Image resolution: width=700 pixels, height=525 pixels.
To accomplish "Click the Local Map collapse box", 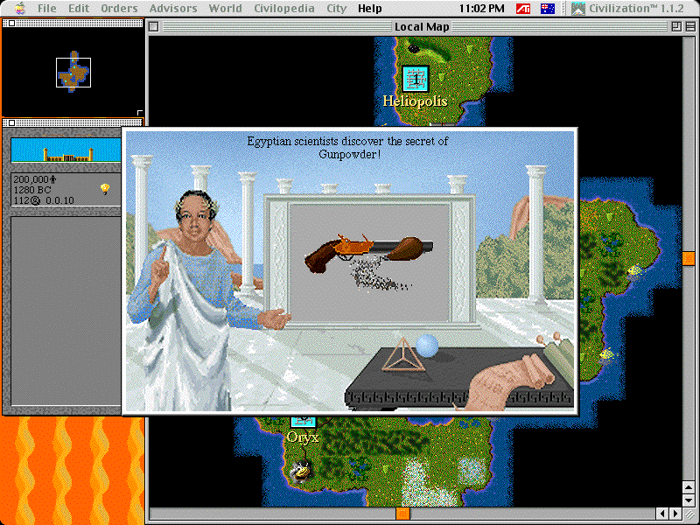I will pyautogui.click(x=690, y=27).
